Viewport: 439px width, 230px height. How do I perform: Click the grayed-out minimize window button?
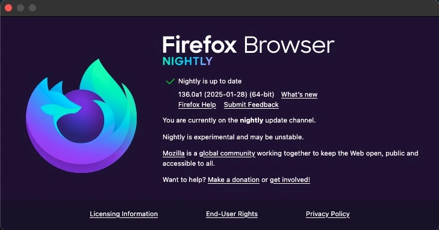coord(20,8)
